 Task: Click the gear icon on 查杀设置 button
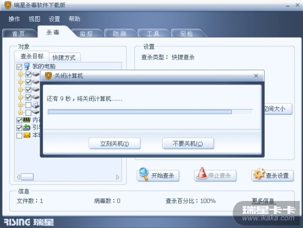point(259,173)
